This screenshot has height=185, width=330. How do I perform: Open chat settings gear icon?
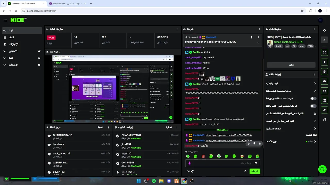[x=245, y=171]
